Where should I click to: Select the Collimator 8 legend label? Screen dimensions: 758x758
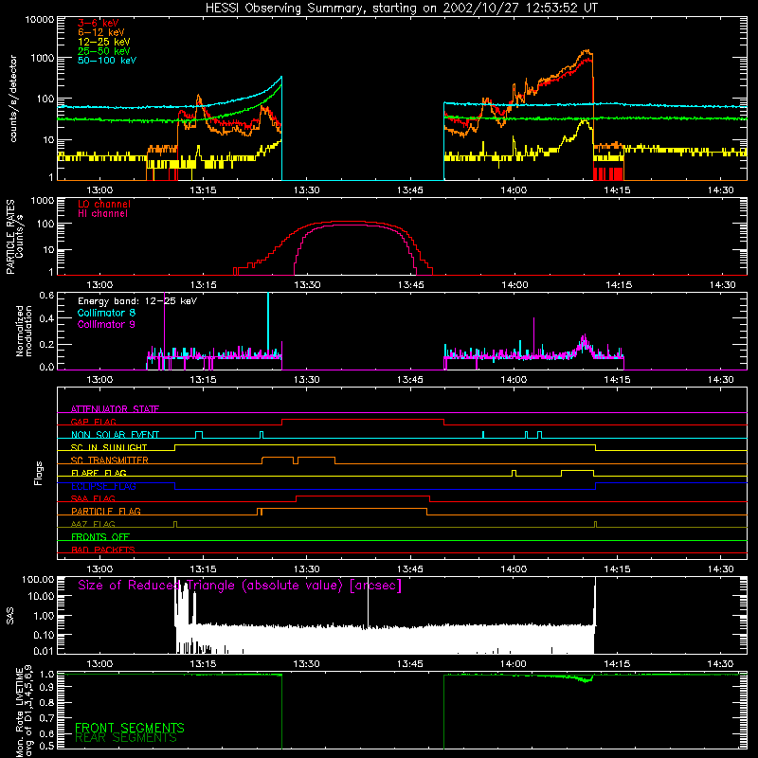click(x=106, y=313)
